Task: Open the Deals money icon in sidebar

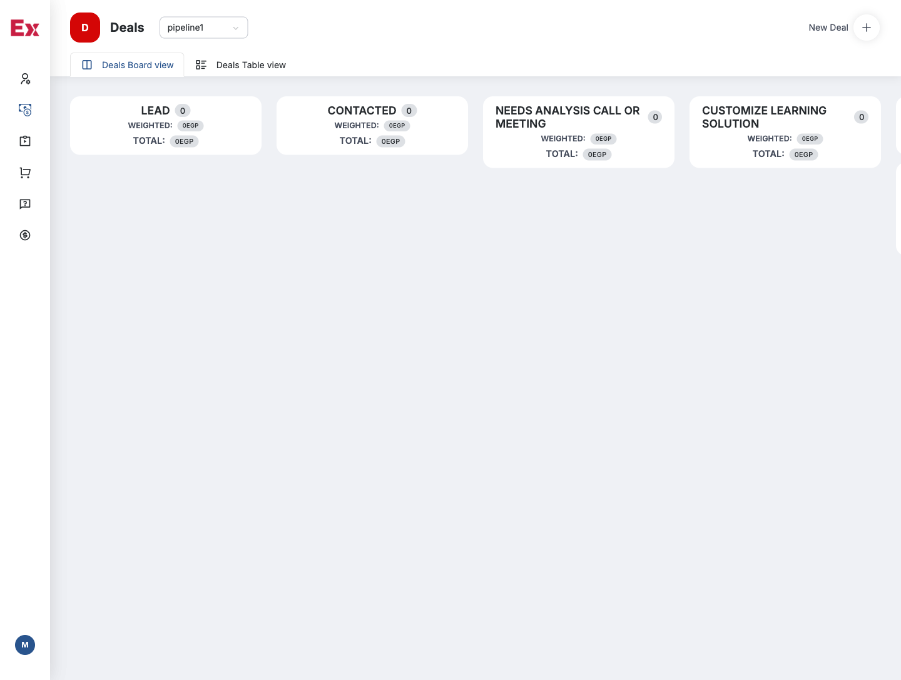Action: (x=25, y=110)
